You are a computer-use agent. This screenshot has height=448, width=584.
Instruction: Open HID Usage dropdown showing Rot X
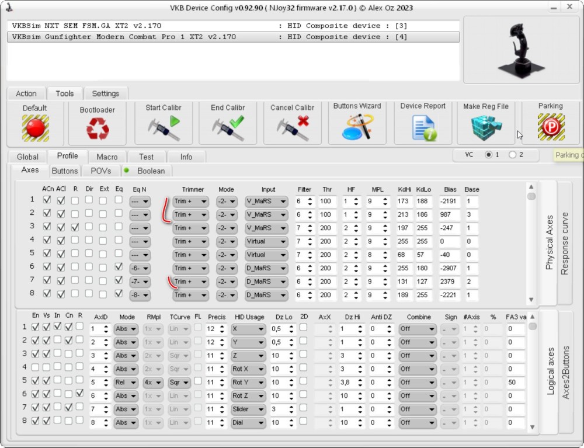coord(248,369)
